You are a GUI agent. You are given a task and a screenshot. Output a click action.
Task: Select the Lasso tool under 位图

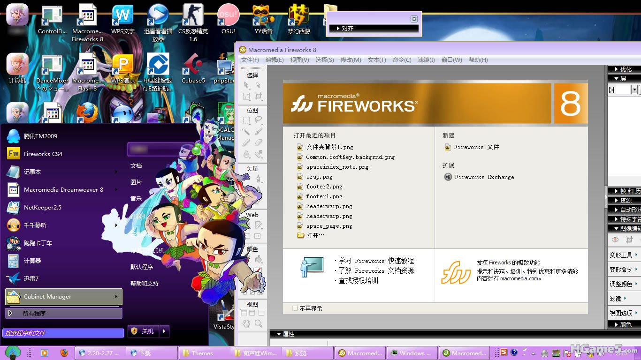[258, 120]
